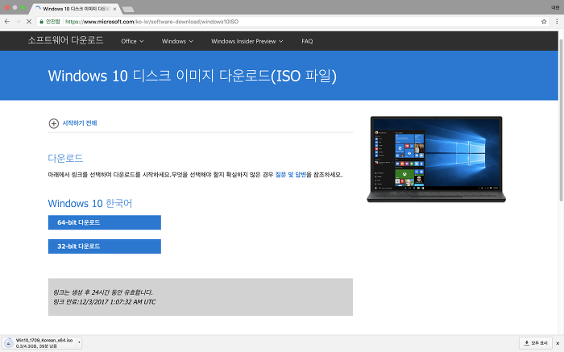Click the browser forward arrow

point(18,22)
